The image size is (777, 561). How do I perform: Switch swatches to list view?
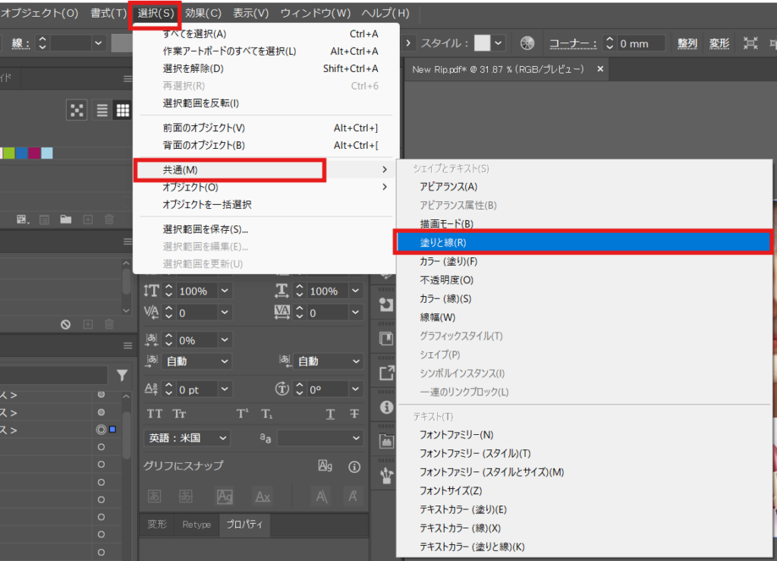point(102,111)
